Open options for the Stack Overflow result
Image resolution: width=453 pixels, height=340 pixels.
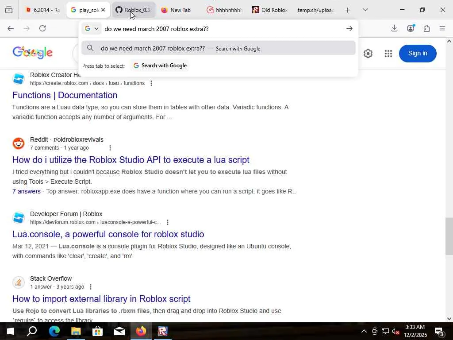tap(90, 287)
